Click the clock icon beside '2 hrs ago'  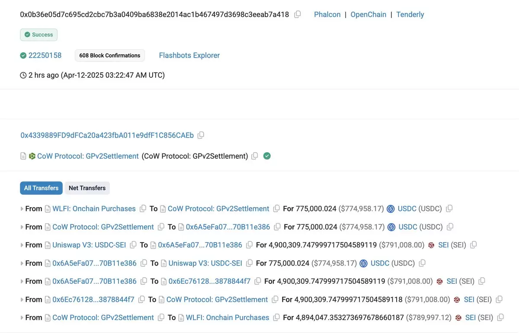pos(23,75)
